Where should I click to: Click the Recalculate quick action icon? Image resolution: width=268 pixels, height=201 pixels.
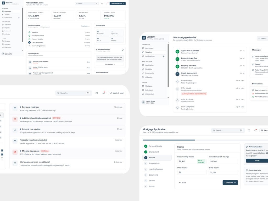(98, 31)
